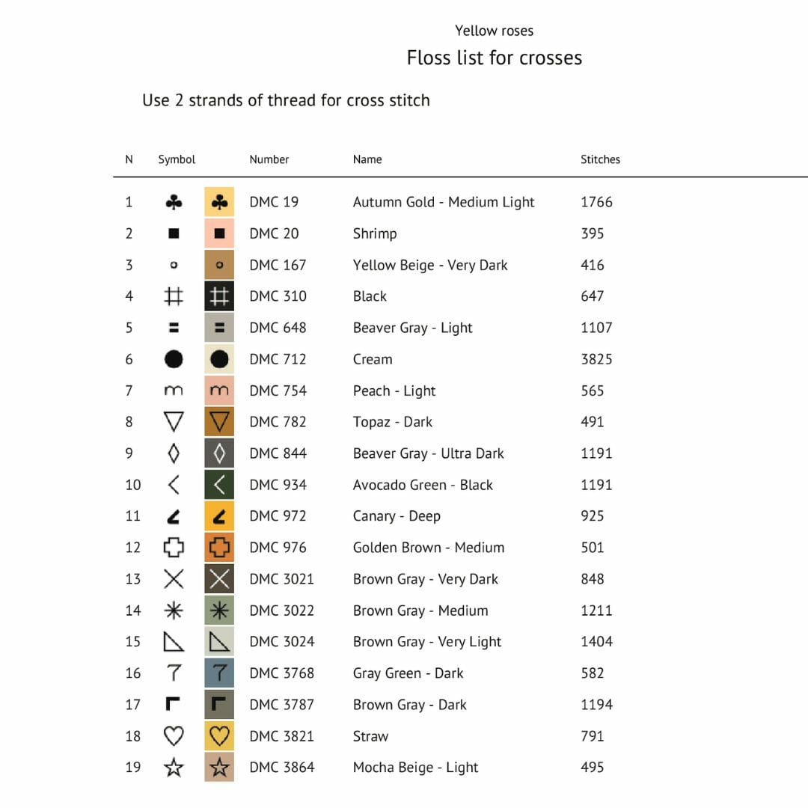Screen dimensions: 808x808
Task: Select the heart symbol for Straw
Action: point(174,736)
